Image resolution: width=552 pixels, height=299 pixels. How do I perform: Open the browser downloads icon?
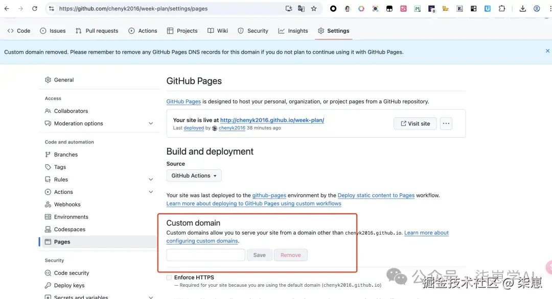click(522, 9)
